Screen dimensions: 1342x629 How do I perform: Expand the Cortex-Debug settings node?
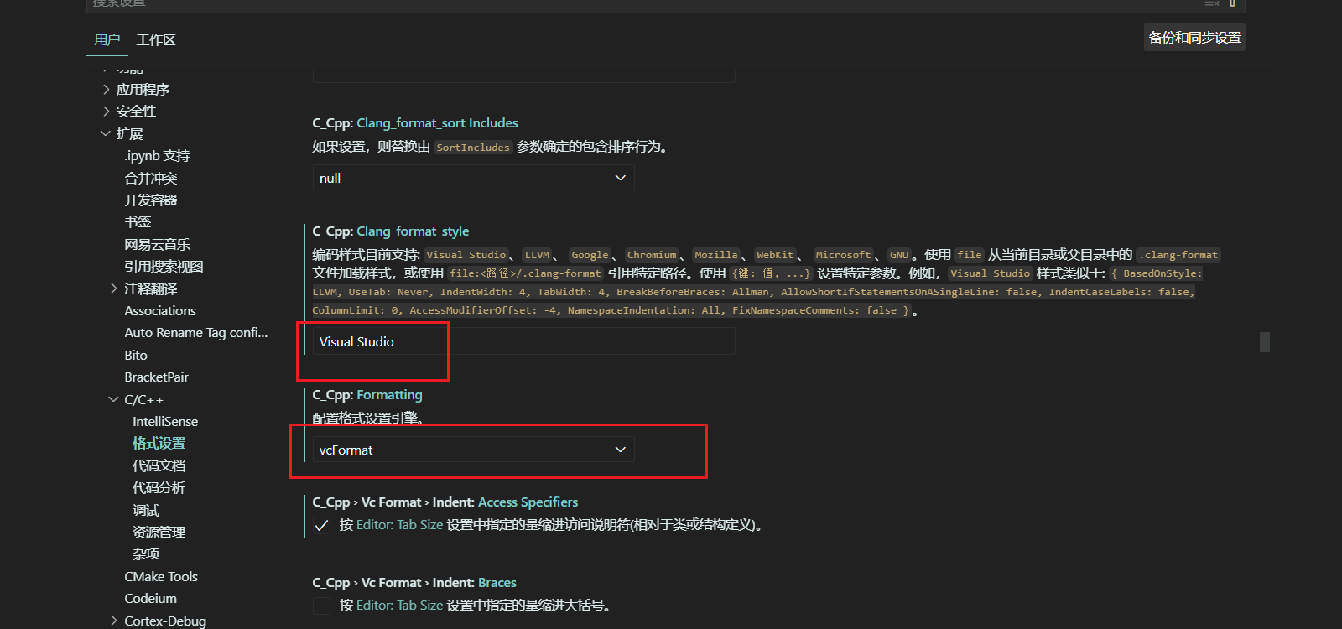coord(114,621)
